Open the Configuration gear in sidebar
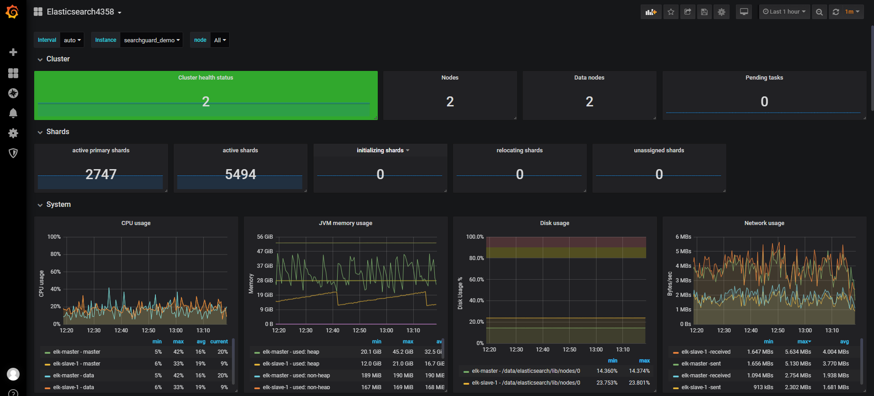Viewport: 874px width, 396px height. (13, 133)
